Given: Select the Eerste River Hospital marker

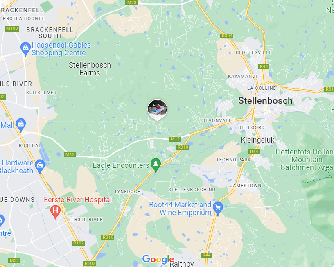Looking at the screenshot, I should pos(55,212).
